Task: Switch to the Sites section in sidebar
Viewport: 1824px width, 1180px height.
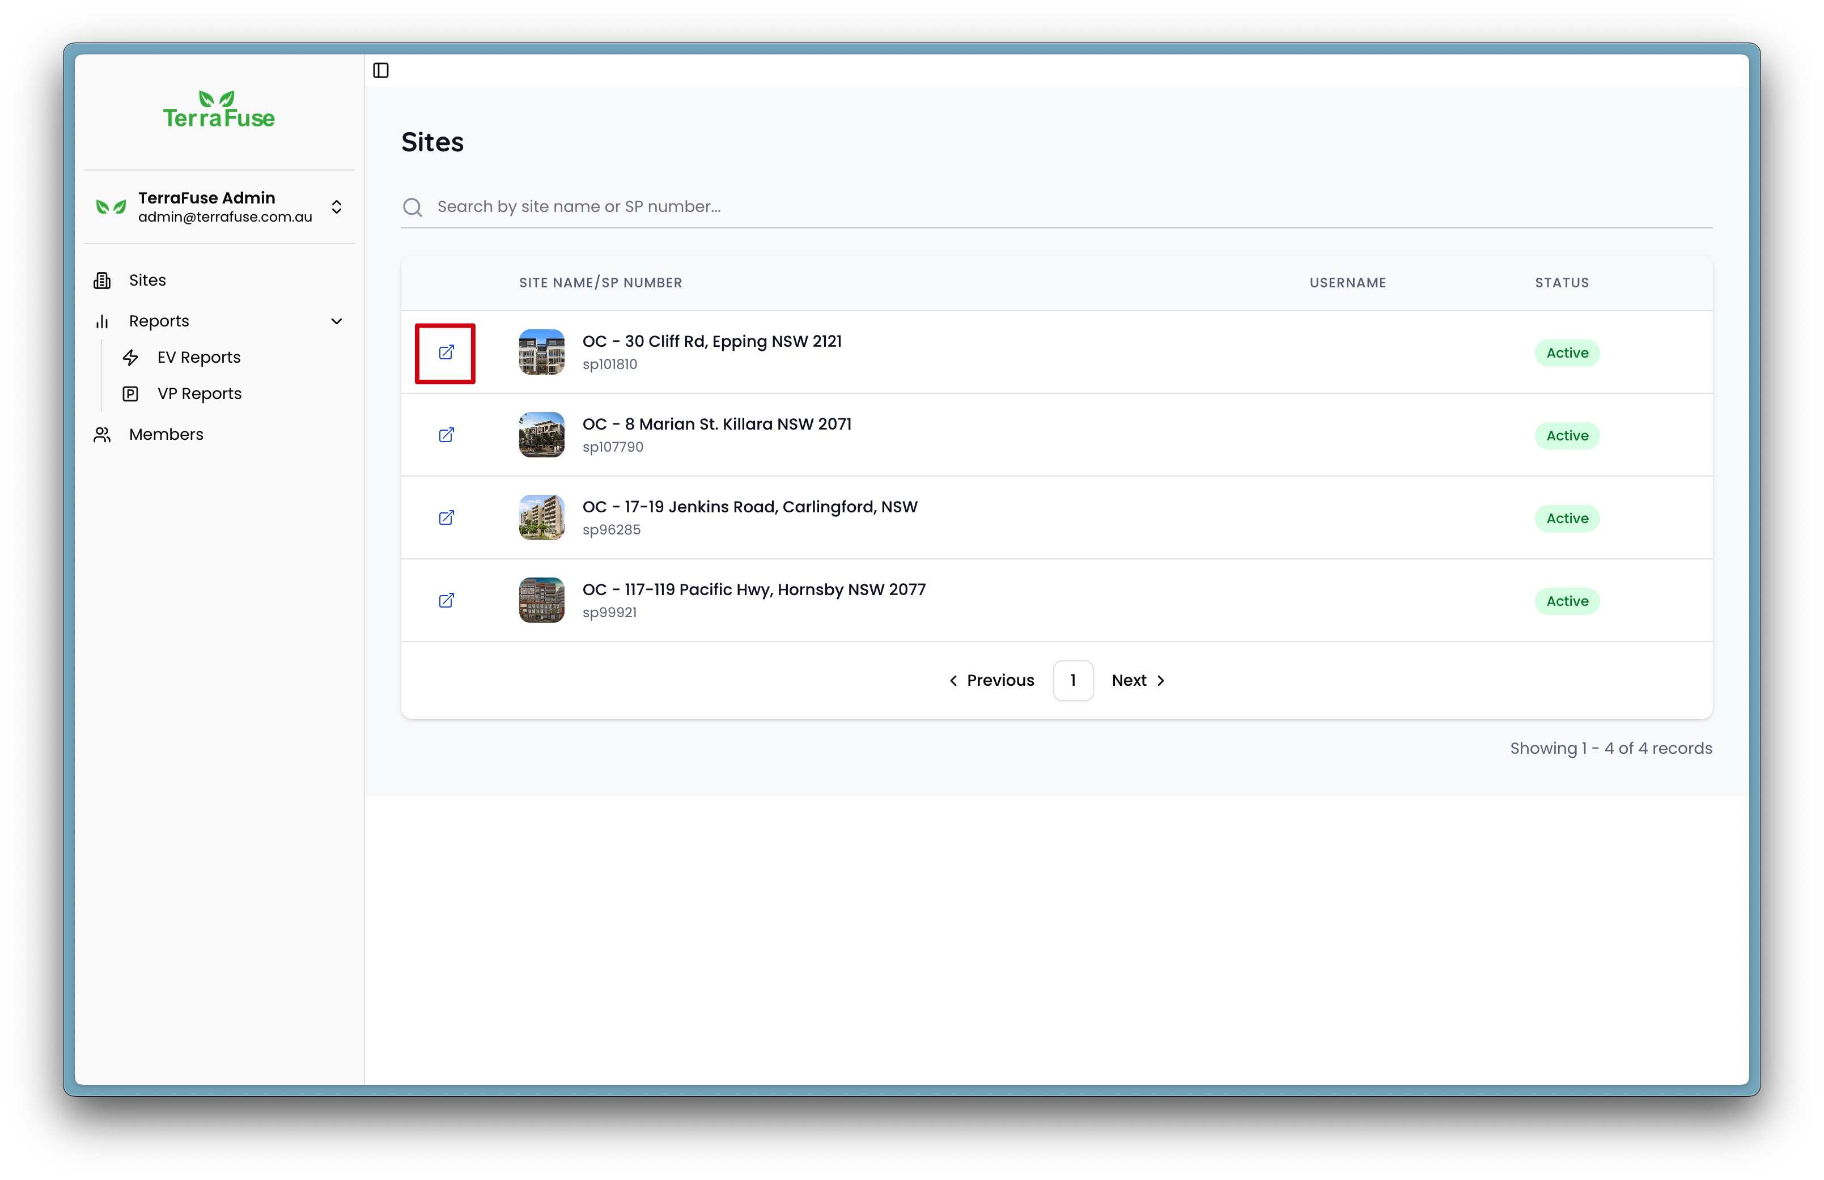Action: (x=147, y=279)
